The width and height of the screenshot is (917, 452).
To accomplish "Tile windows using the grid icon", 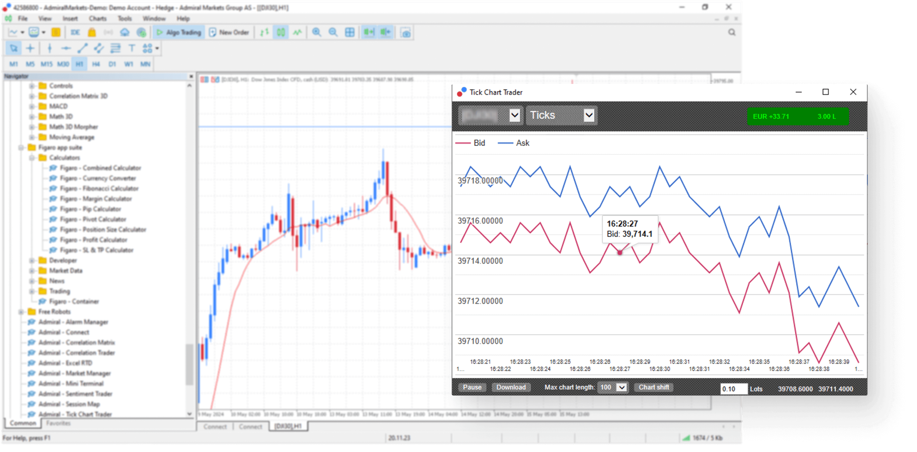I will 350,32.
